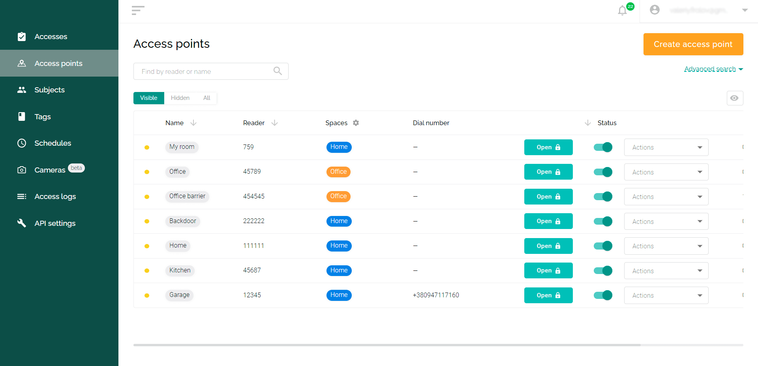The image size is (758, 366).
Task: Toggle My room status switch
Action: [x=603, y=147]
